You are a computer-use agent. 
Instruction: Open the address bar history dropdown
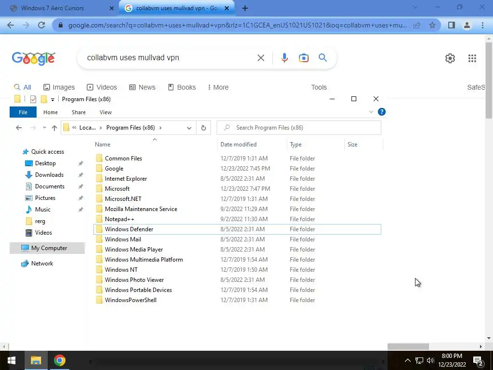pyautogui.click(x=189, y=128)
